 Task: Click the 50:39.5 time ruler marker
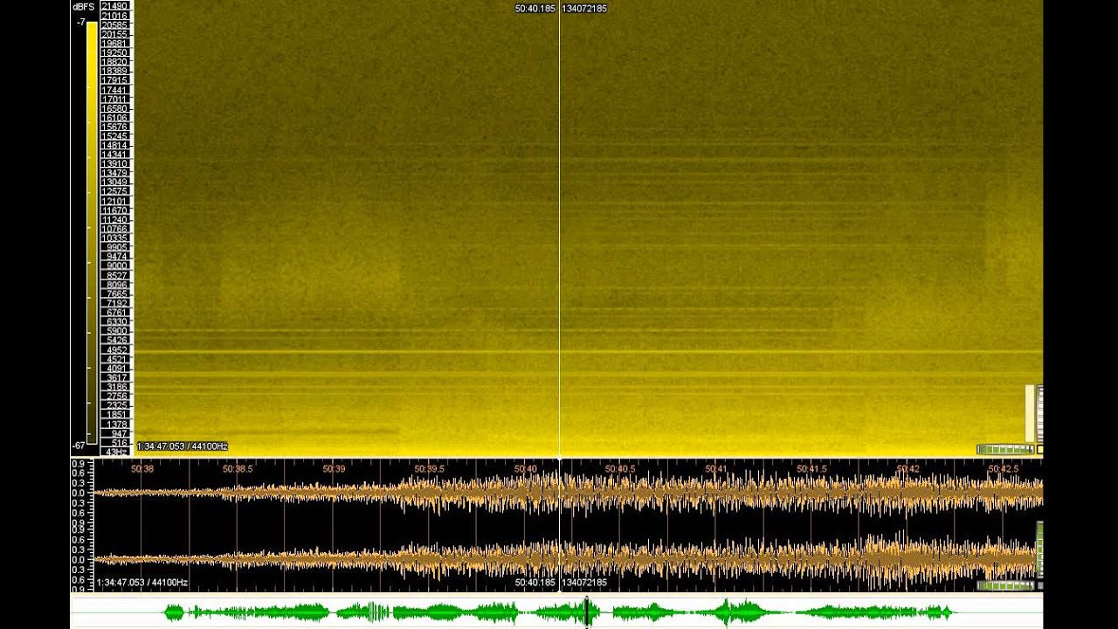[430, 469]
